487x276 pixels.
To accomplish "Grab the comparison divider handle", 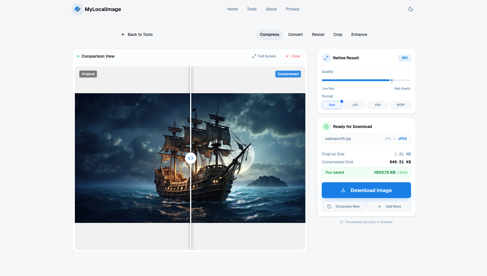I will 191,158.
